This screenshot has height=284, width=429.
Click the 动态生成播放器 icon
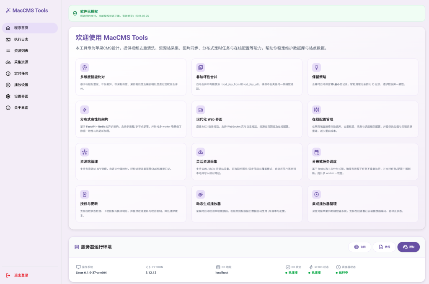coord(201,194)
